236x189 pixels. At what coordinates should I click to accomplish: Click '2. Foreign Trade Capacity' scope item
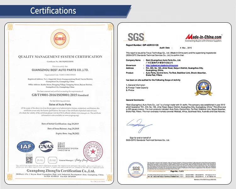137,88
